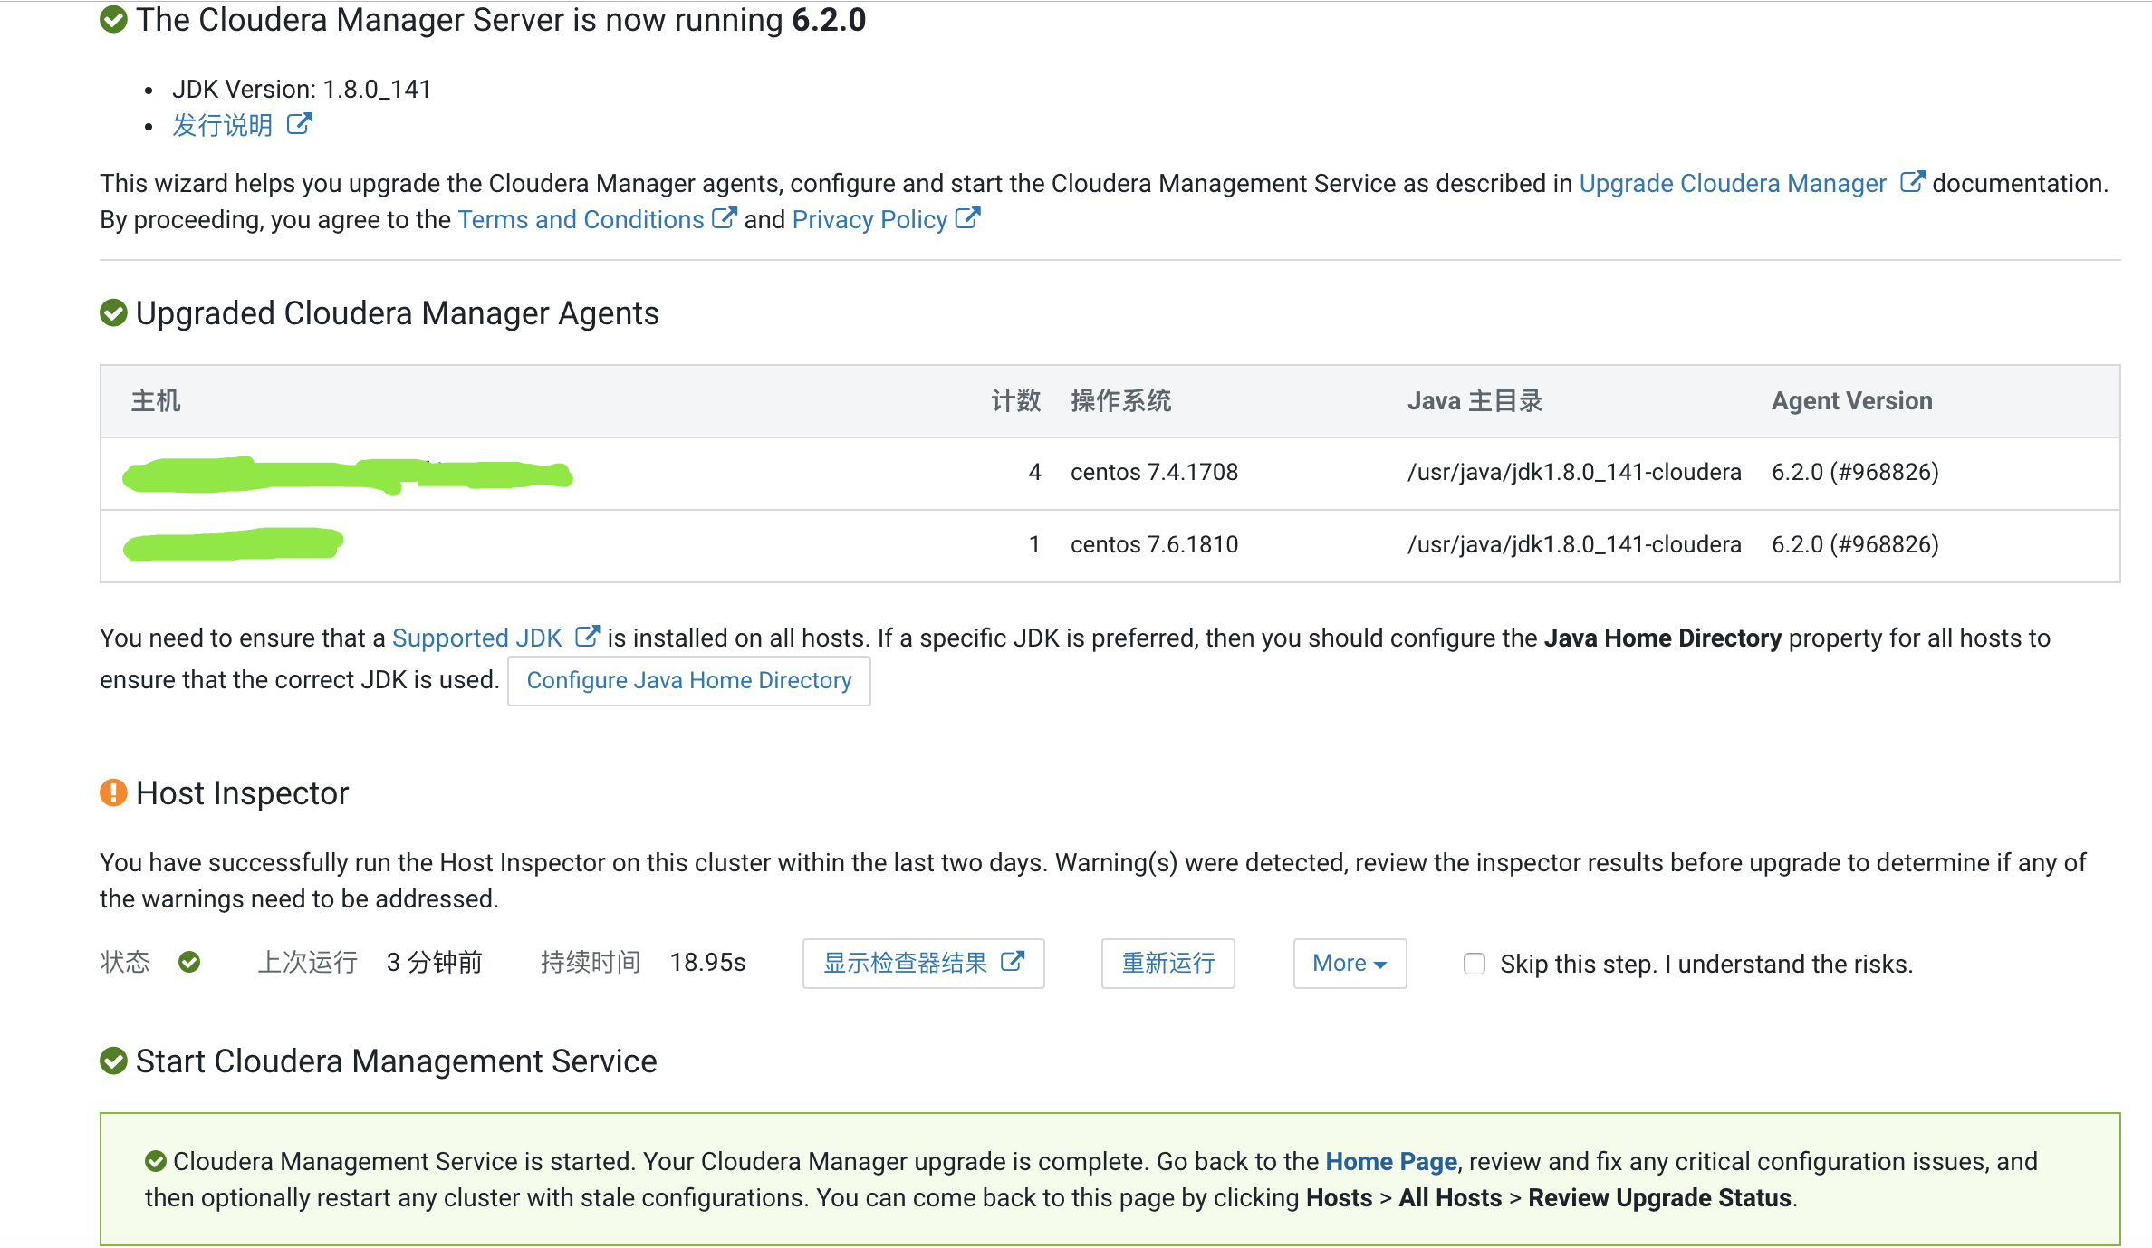Click the 3 分钟前 last run value

[x=435, y=962]
